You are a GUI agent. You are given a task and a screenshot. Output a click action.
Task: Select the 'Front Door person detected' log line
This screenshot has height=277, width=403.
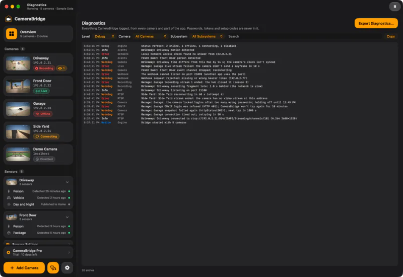pos(239,58)
